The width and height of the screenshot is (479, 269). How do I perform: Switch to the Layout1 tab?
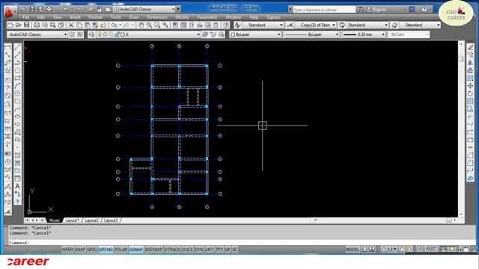point(72,220)
